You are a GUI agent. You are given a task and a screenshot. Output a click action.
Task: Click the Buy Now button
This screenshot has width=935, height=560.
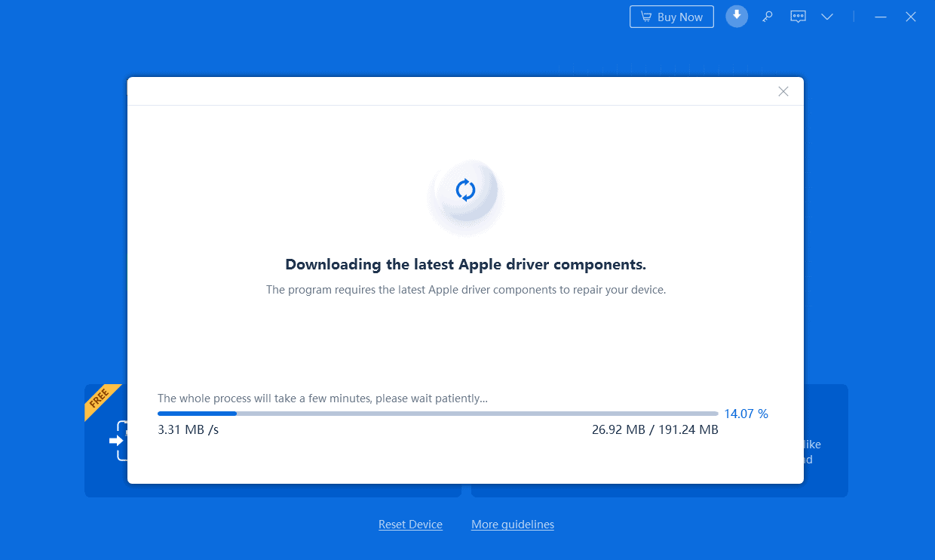coord(672,17)
